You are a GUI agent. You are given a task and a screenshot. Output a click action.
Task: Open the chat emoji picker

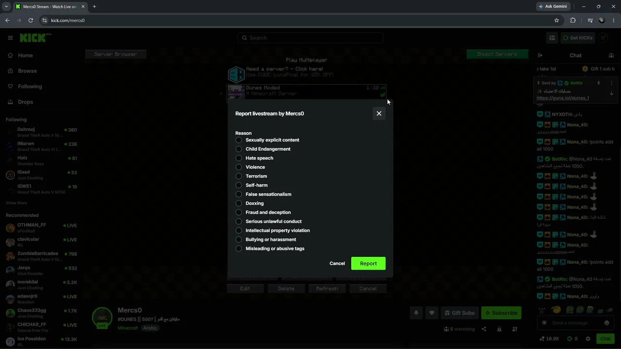(x=606, y=323)
